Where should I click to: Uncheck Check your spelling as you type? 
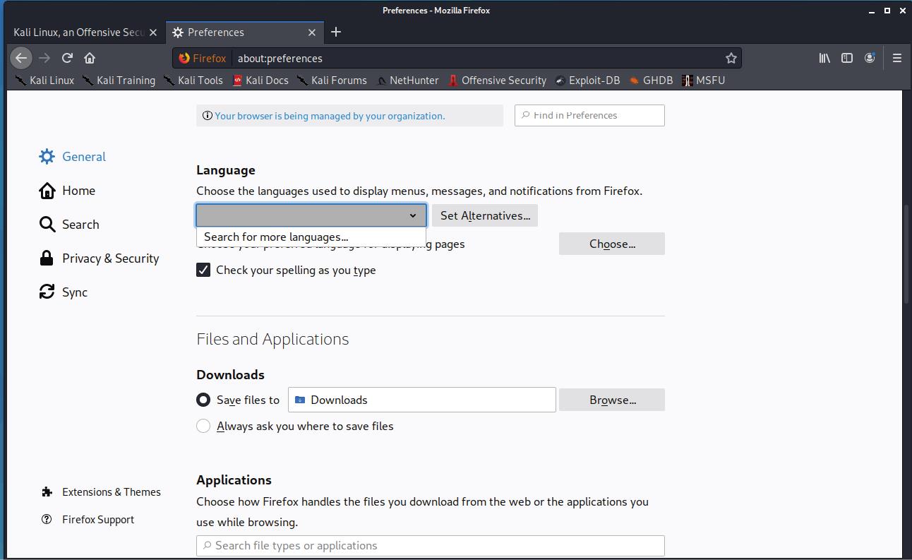coord(203,270)
